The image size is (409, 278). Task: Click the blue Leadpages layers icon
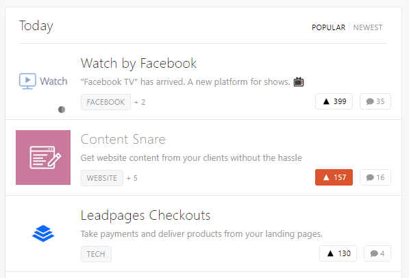pos(43,233)
